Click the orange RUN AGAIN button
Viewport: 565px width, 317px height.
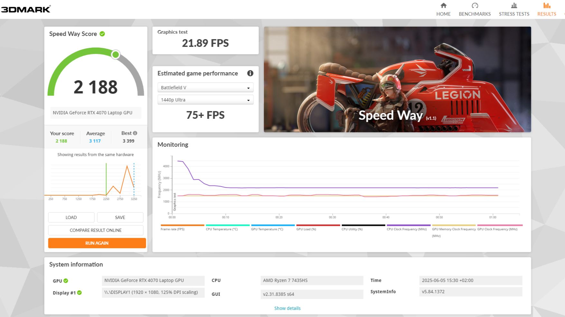click(97, 243)
